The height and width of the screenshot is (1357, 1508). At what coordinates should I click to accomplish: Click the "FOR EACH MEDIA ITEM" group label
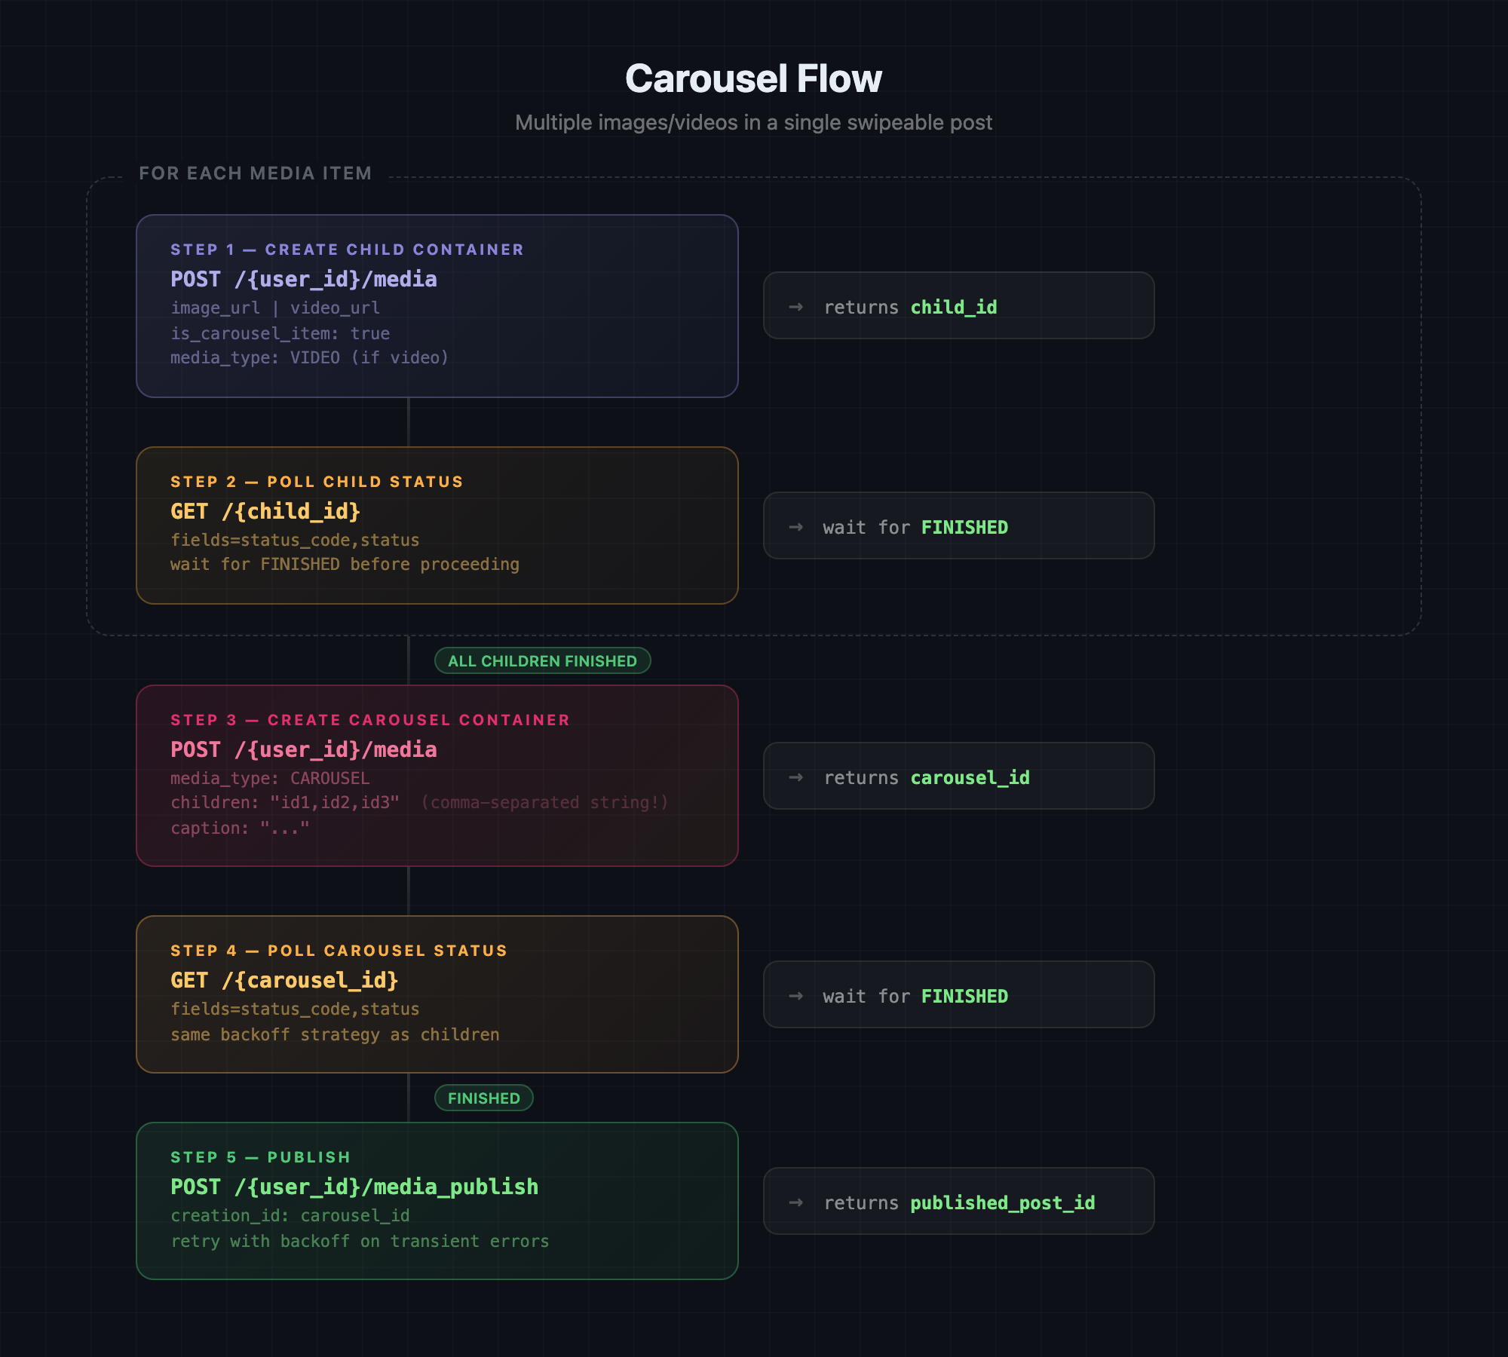pyautogui.click(x=255, y=173)
